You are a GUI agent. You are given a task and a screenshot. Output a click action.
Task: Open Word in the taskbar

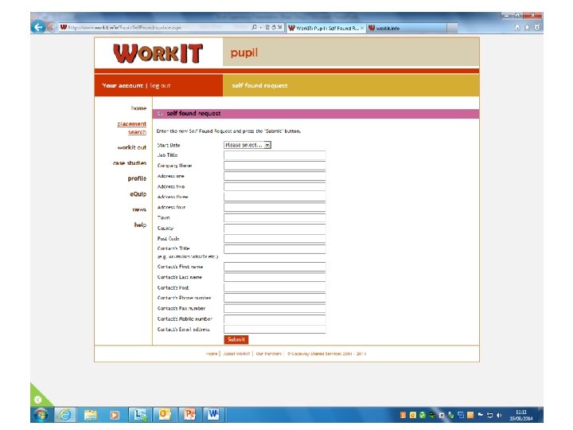[x=213, y=415]
